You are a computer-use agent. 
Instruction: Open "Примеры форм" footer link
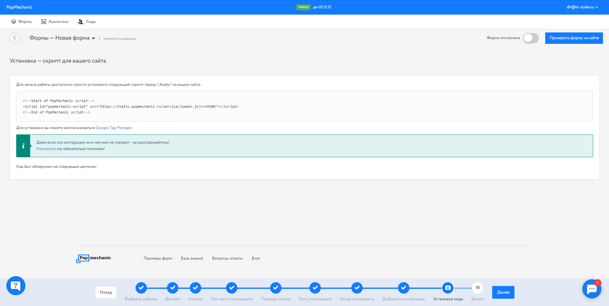(158, 258)
